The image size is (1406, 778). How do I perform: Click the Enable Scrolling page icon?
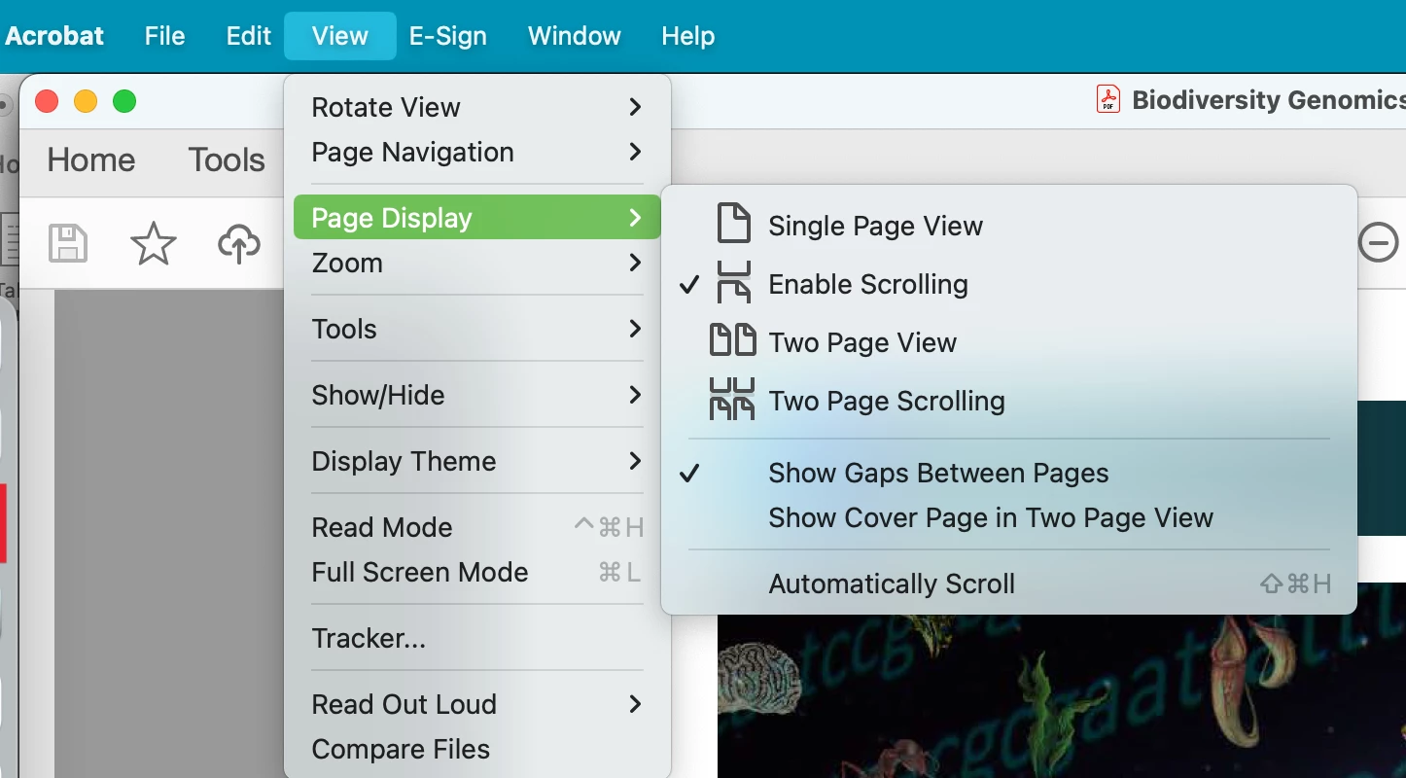coord(733,282)
